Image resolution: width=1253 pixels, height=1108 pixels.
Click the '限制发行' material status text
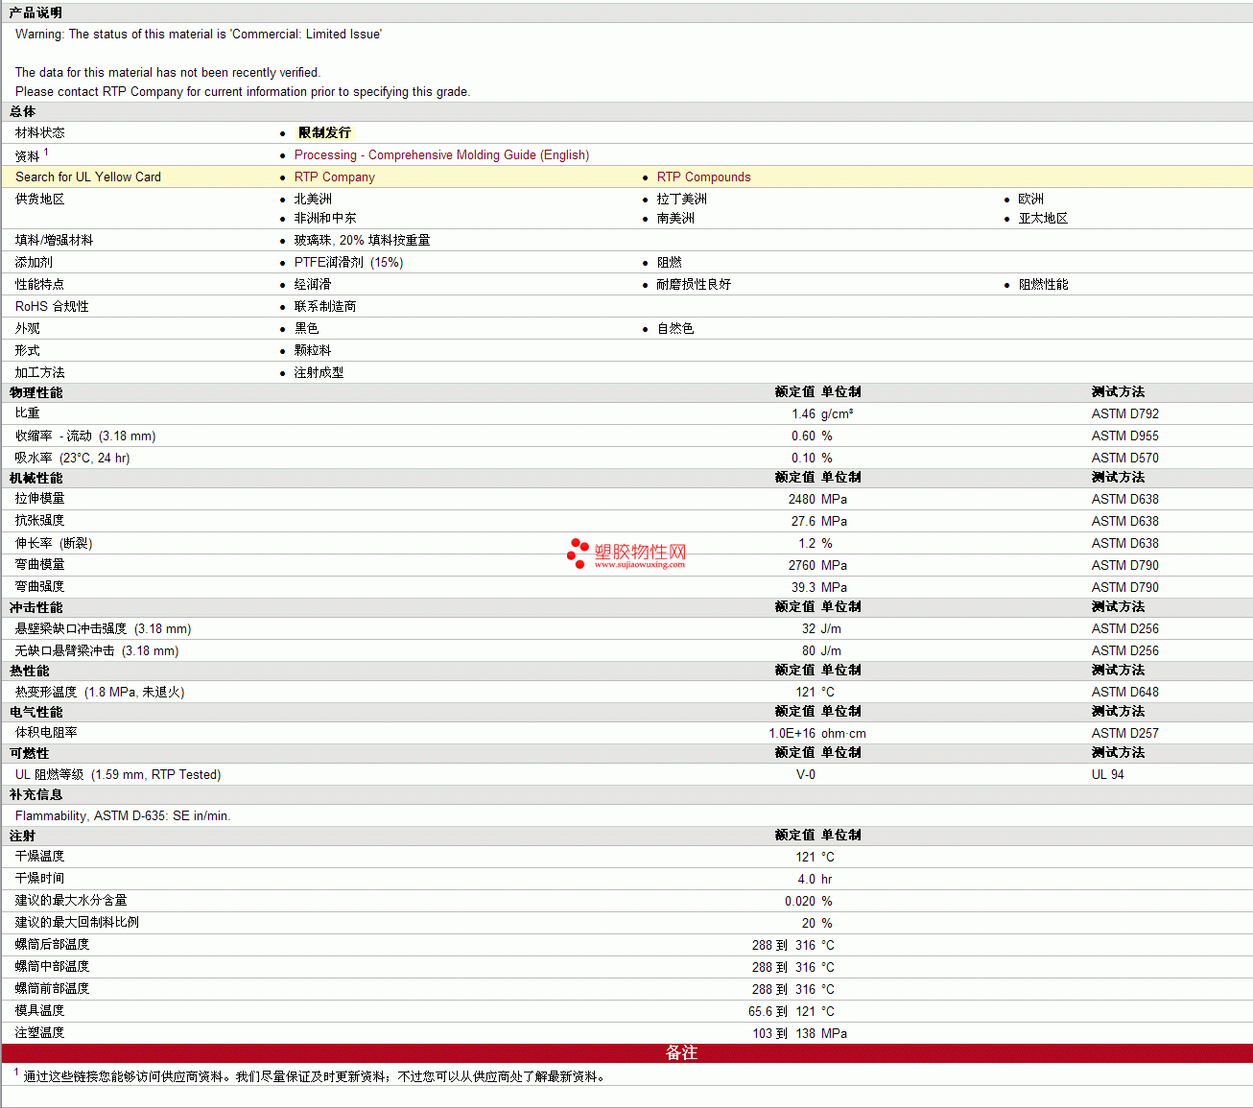tap(324, 132)
